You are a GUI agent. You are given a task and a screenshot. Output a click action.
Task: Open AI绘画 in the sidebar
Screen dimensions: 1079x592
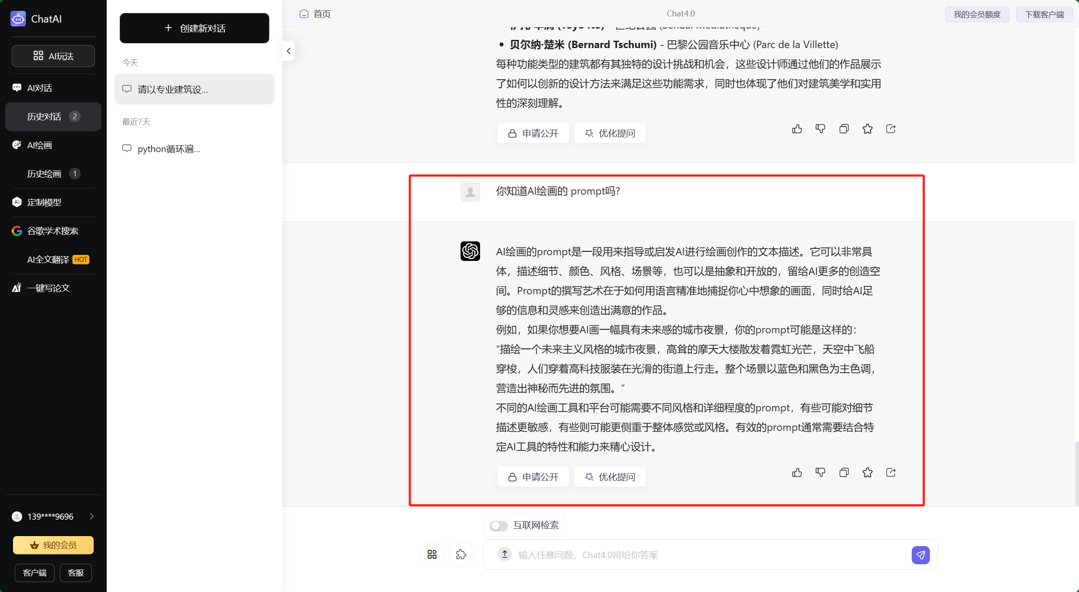coord(40,145)
